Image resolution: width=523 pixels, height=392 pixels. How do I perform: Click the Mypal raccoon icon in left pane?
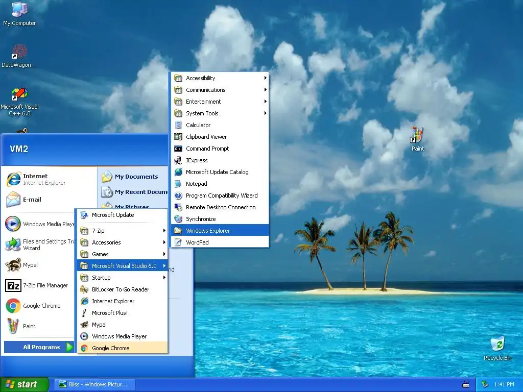coord(13,265)
